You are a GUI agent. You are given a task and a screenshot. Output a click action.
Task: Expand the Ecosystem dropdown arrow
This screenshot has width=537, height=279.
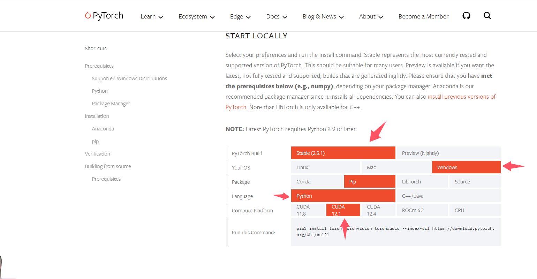pos(212,17)
